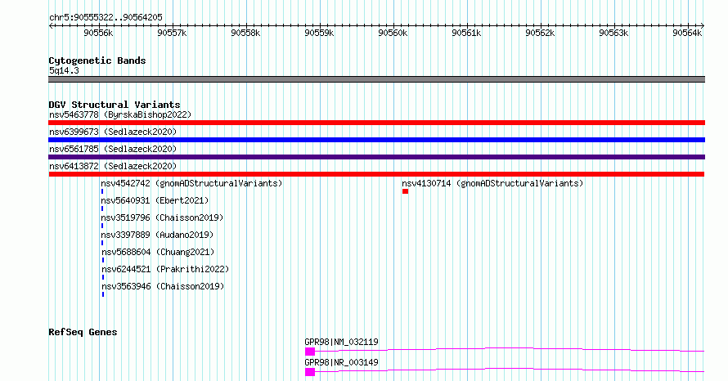
Task: Click the blue marker under nsv5640931
Action: [x=102, y=208]
